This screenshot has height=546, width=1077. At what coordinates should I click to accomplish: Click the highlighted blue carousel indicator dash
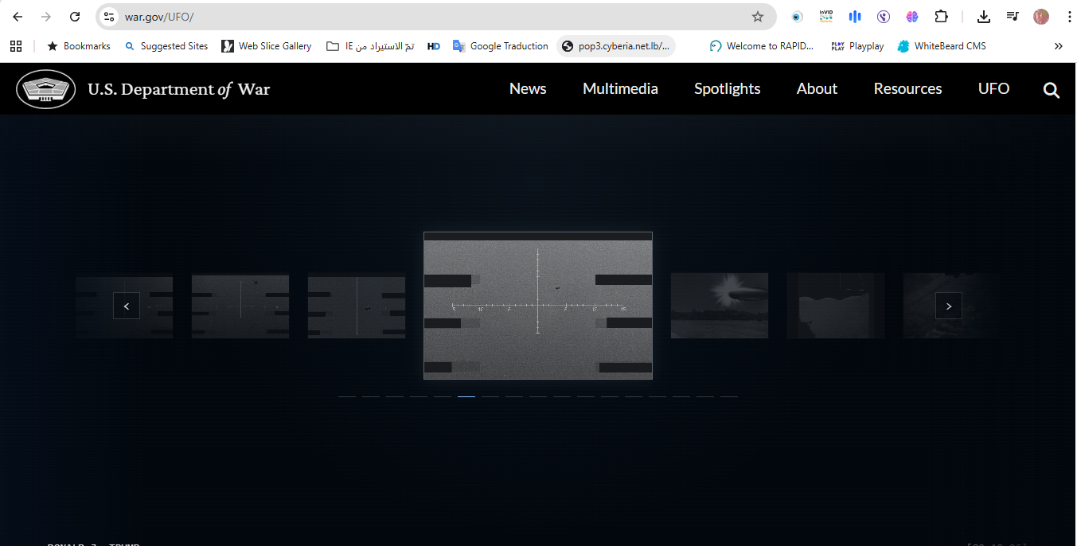tap(466, 396)
